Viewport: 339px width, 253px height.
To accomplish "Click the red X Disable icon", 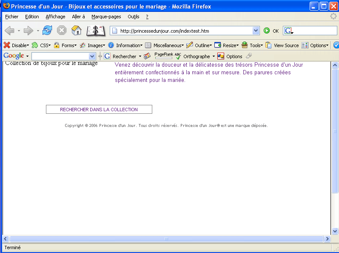I will tap(7, 45).
